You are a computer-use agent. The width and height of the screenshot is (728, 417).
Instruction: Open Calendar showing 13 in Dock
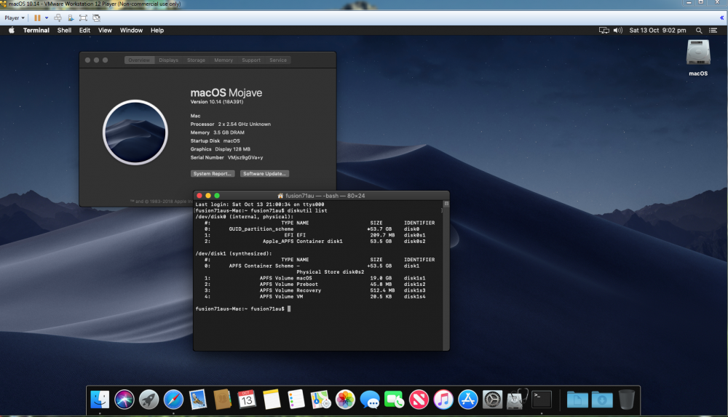(x=247, y=400)
